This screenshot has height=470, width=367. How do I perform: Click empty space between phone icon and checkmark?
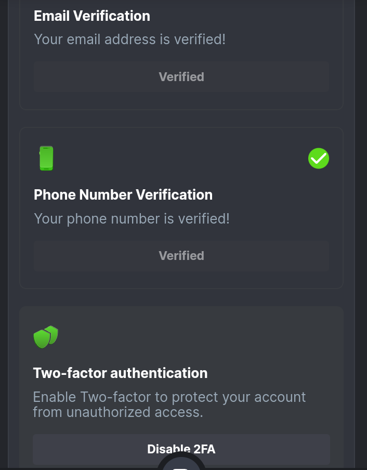[182, 158]
